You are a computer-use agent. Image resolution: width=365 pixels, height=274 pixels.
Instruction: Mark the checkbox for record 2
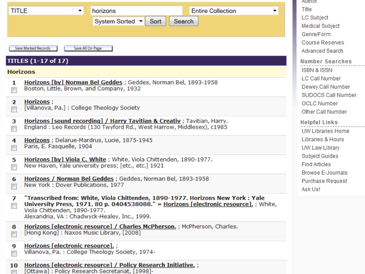coord(14,110)
